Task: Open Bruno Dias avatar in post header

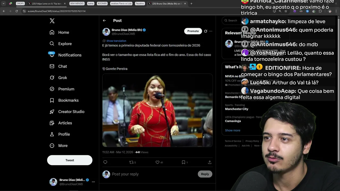Action: [106, 32]
